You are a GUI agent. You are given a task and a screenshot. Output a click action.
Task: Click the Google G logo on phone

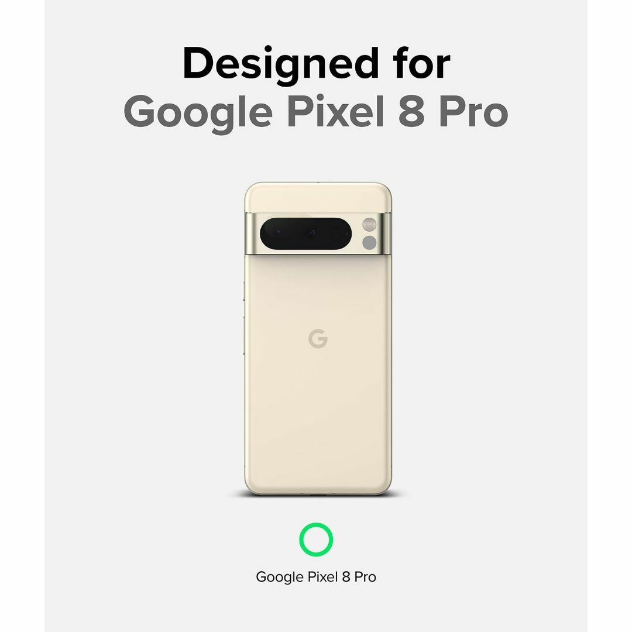point(318,339)
